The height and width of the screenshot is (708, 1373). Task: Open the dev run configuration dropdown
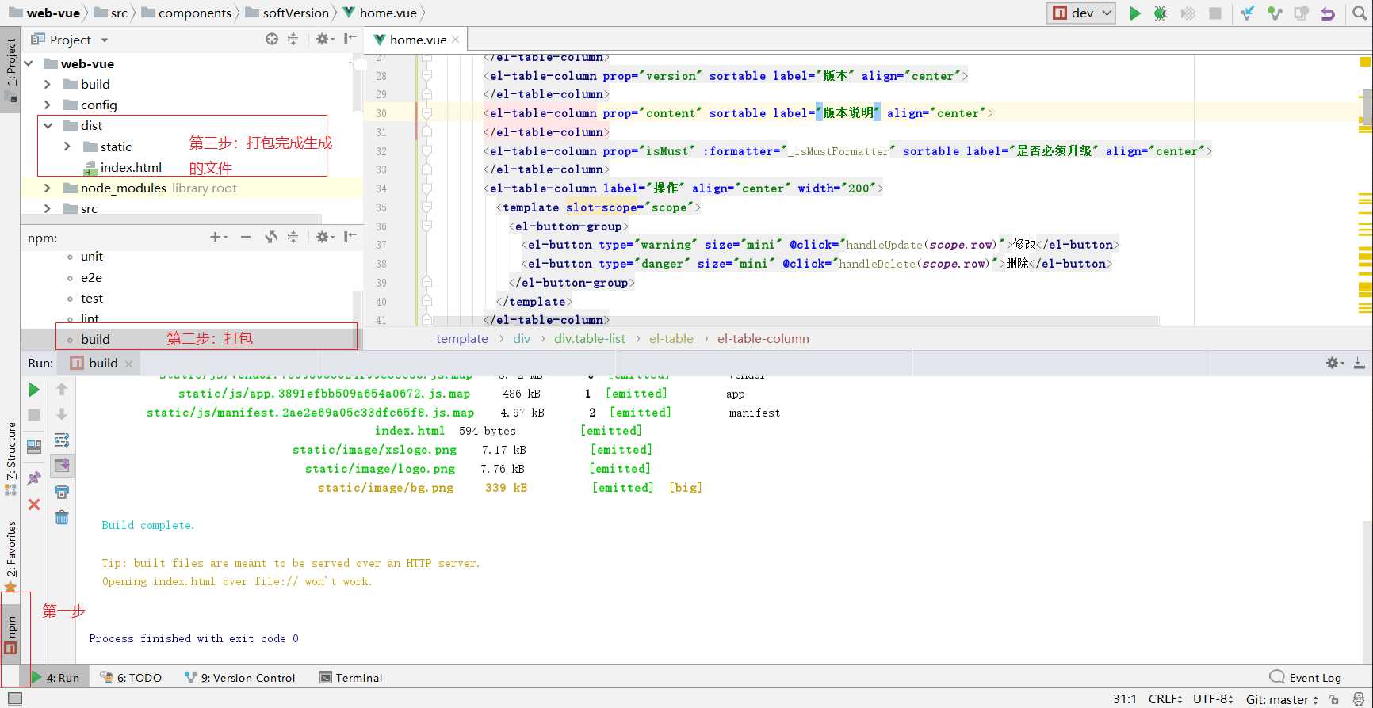pos(1082,13)
